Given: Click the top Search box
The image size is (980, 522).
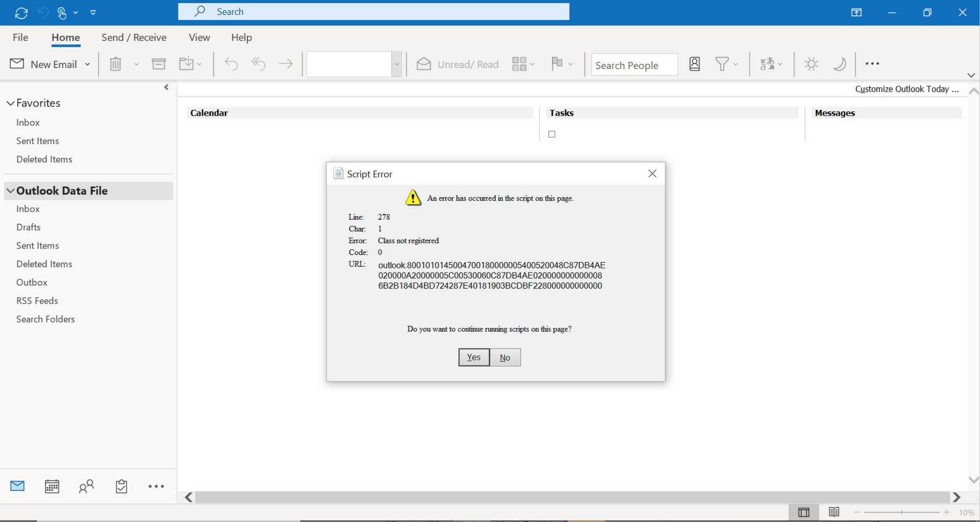Looking at the screenshot, I should coord(374,12).
